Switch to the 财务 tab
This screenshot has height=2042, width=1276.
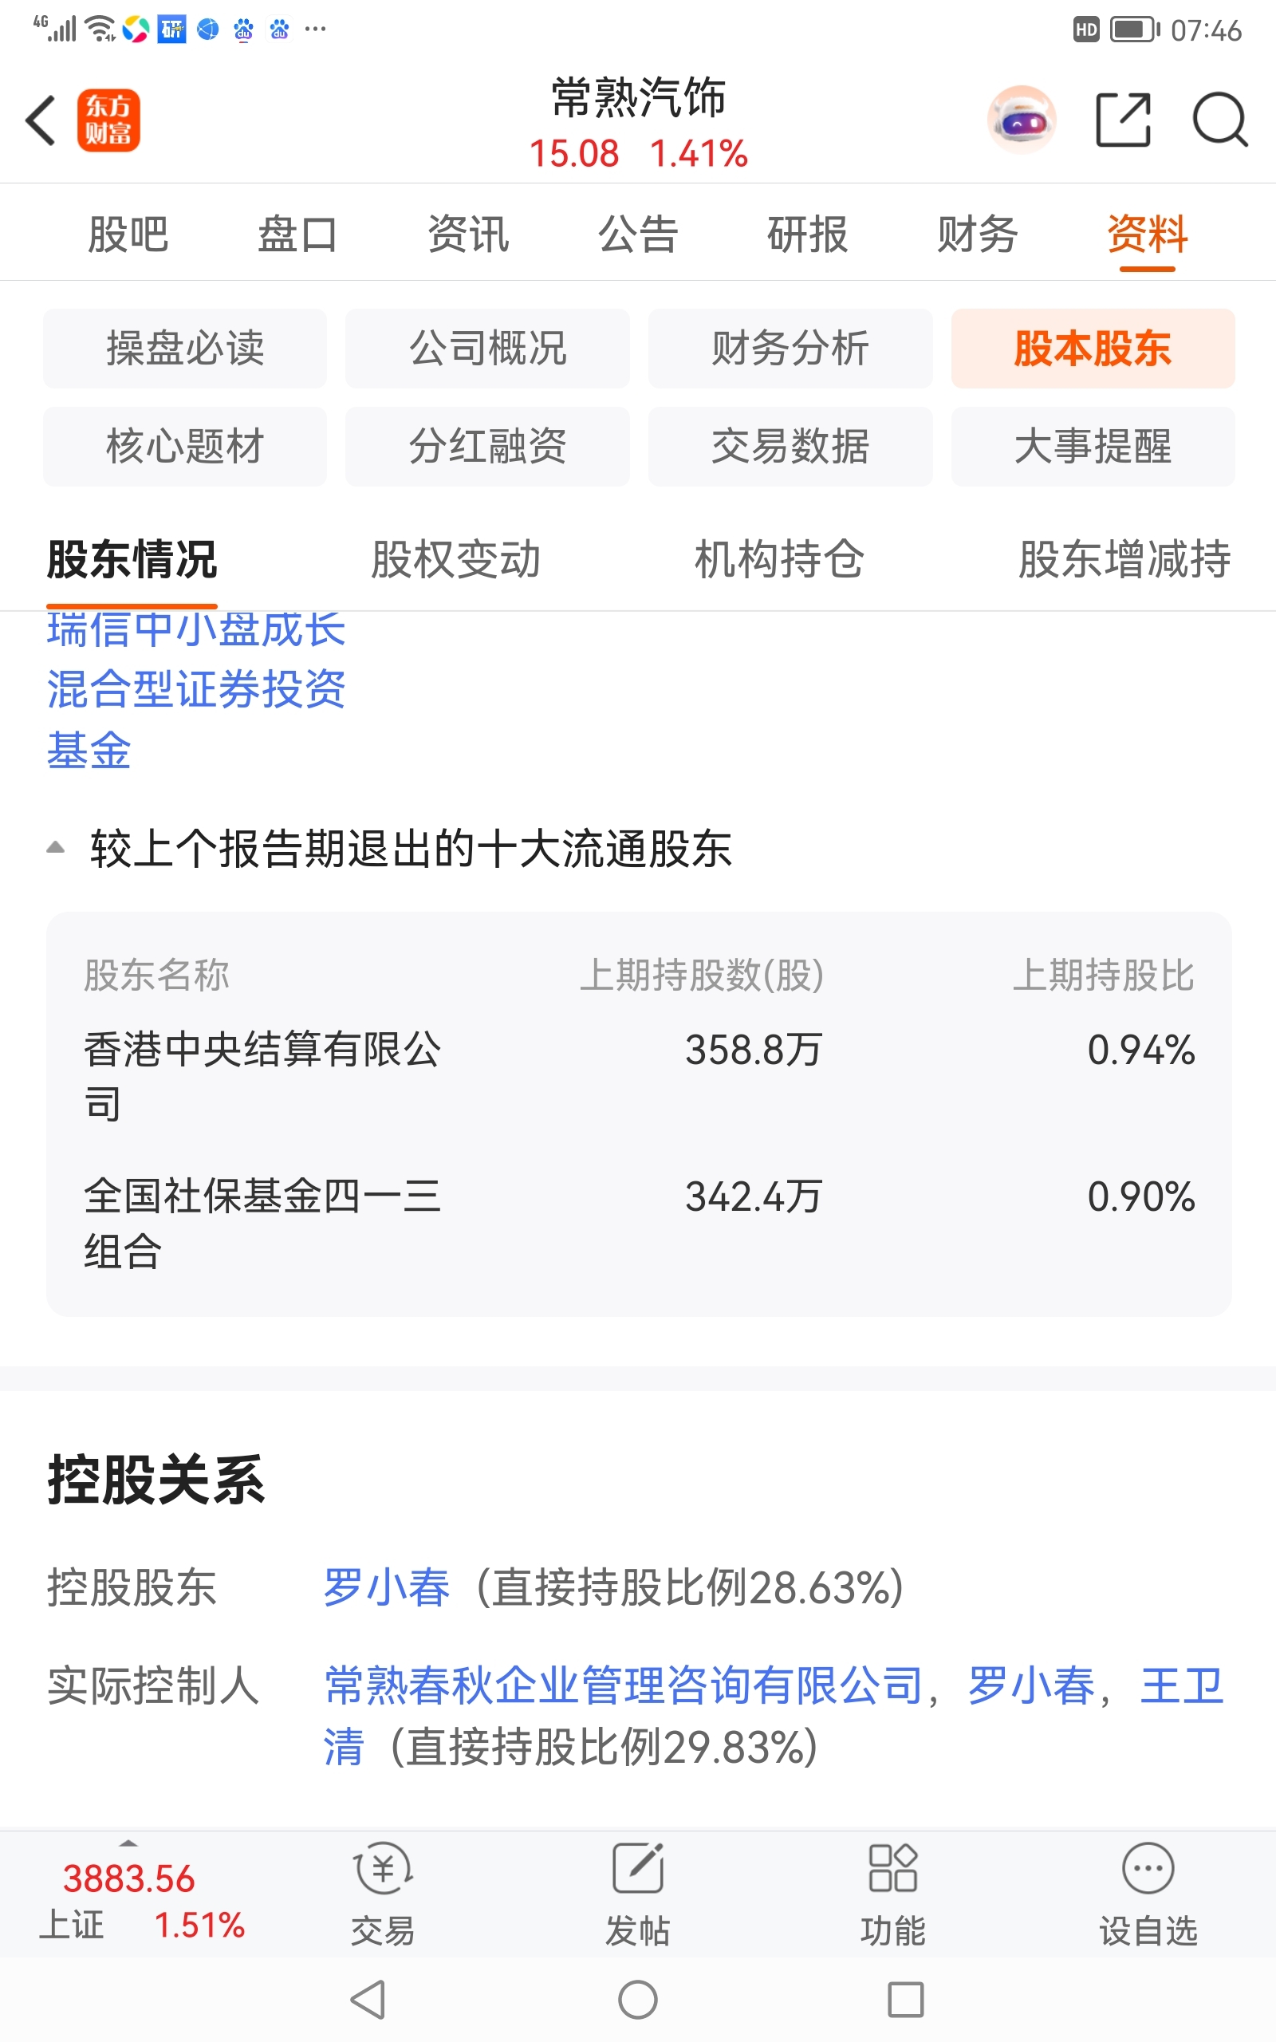pos(977,234)
